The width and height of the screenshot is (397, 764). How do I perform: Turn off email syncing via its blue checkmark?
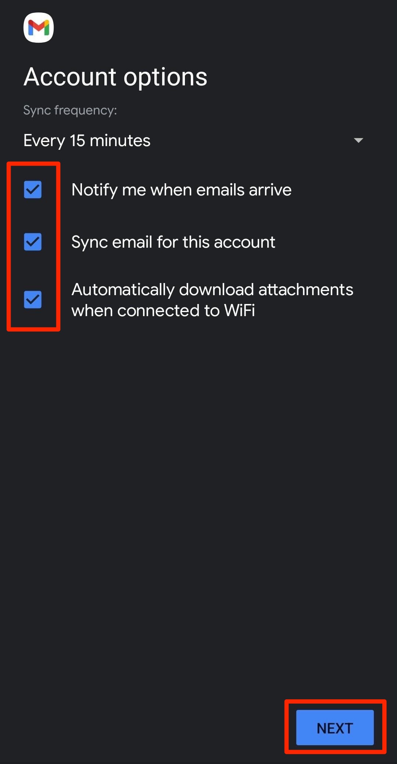click(x=33, y=242)
